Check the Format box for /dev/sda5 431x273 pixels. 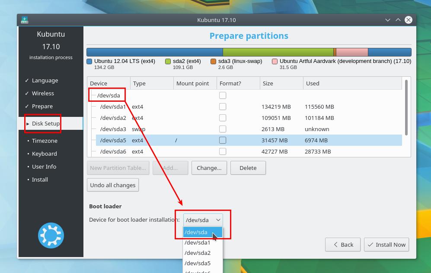[x=223, y=140]
